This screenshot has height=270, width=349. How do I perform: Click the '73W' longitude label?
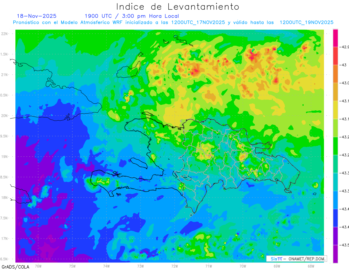click(x=140, y=266)
